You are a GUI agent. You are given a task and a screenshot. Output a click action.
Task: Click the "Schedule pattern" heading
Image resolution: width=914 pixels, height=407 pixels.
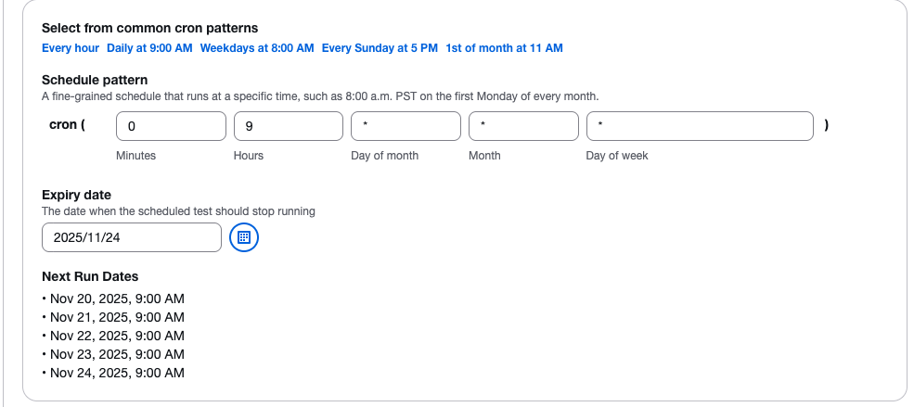[x=95, y=81]
